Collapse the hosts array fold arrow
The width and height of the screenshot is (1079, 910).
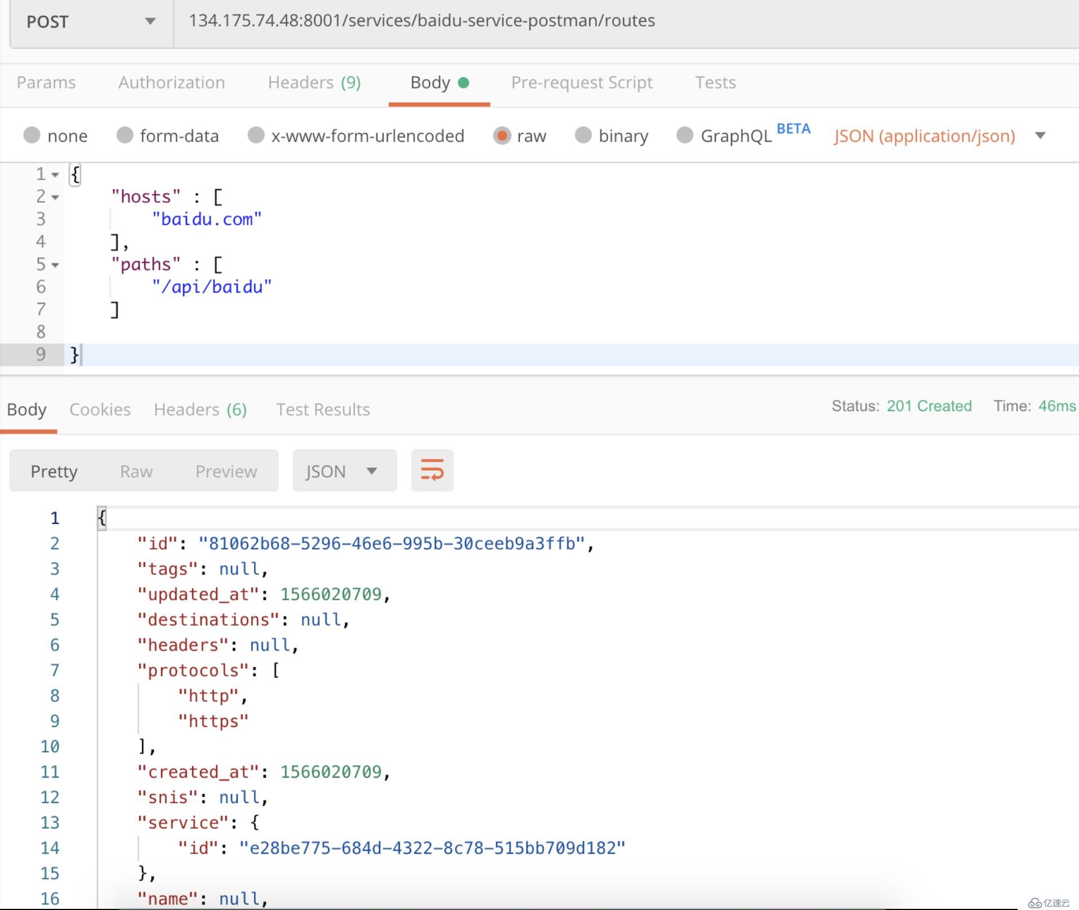click(x=55, y=197)
